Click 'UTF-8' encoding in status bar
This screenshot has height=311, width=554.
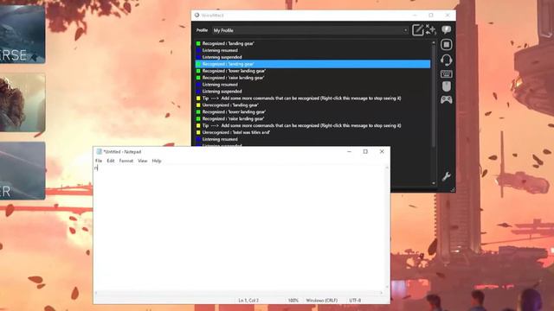pos(355,301)
